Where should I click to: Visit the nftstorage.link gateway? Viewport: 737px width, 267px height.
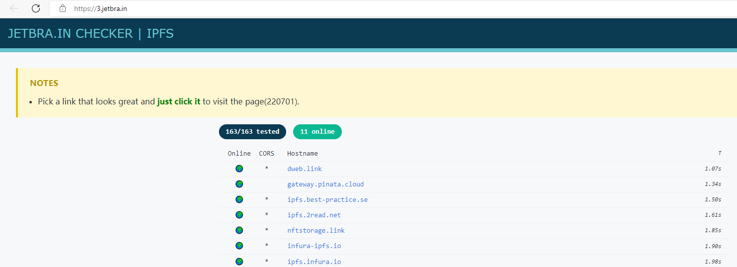click(316, 230)
